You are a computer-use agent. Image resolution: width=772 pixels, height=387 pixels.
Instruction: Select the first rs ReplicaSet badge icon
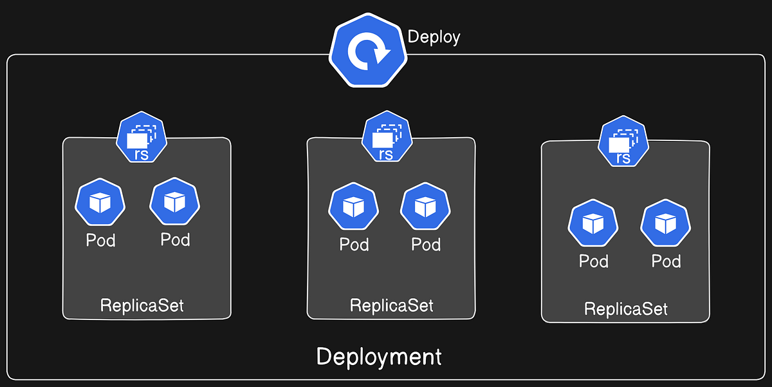142,137
